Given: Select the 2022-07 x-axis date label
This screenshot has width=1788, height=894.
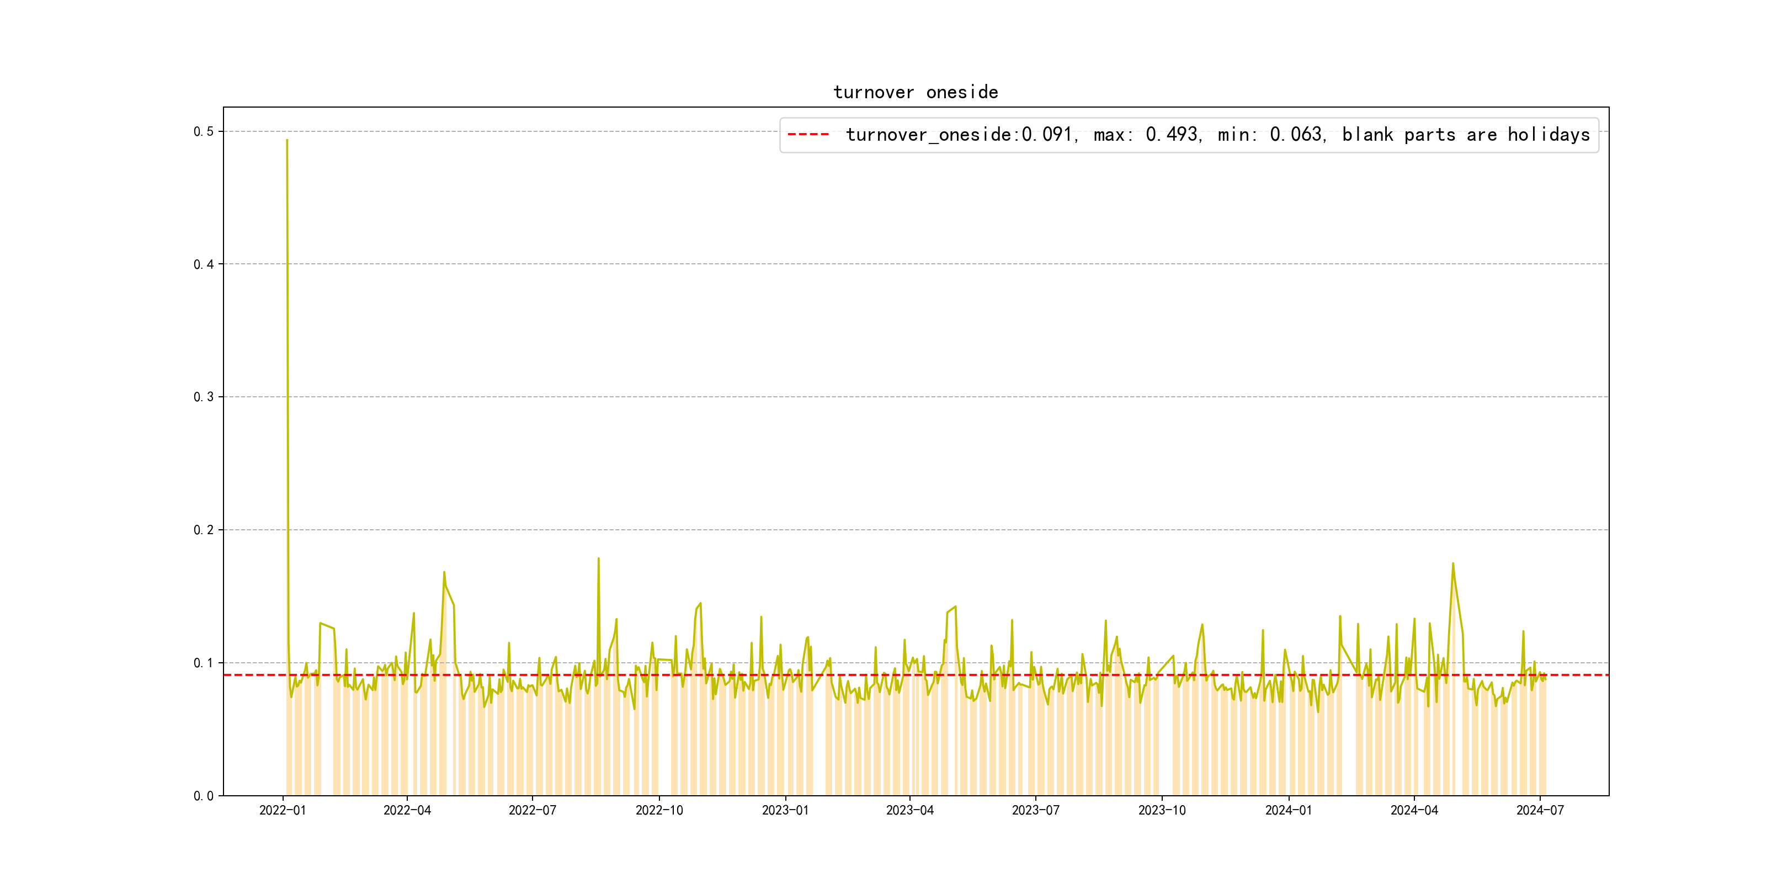Looking at the screenshot, I should [x=533, y=811].
